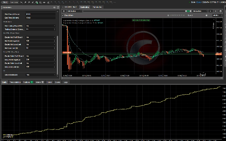This screenshot has width=226, height=141.
Task: Click the Start Time input field
Action: point(41,14)
